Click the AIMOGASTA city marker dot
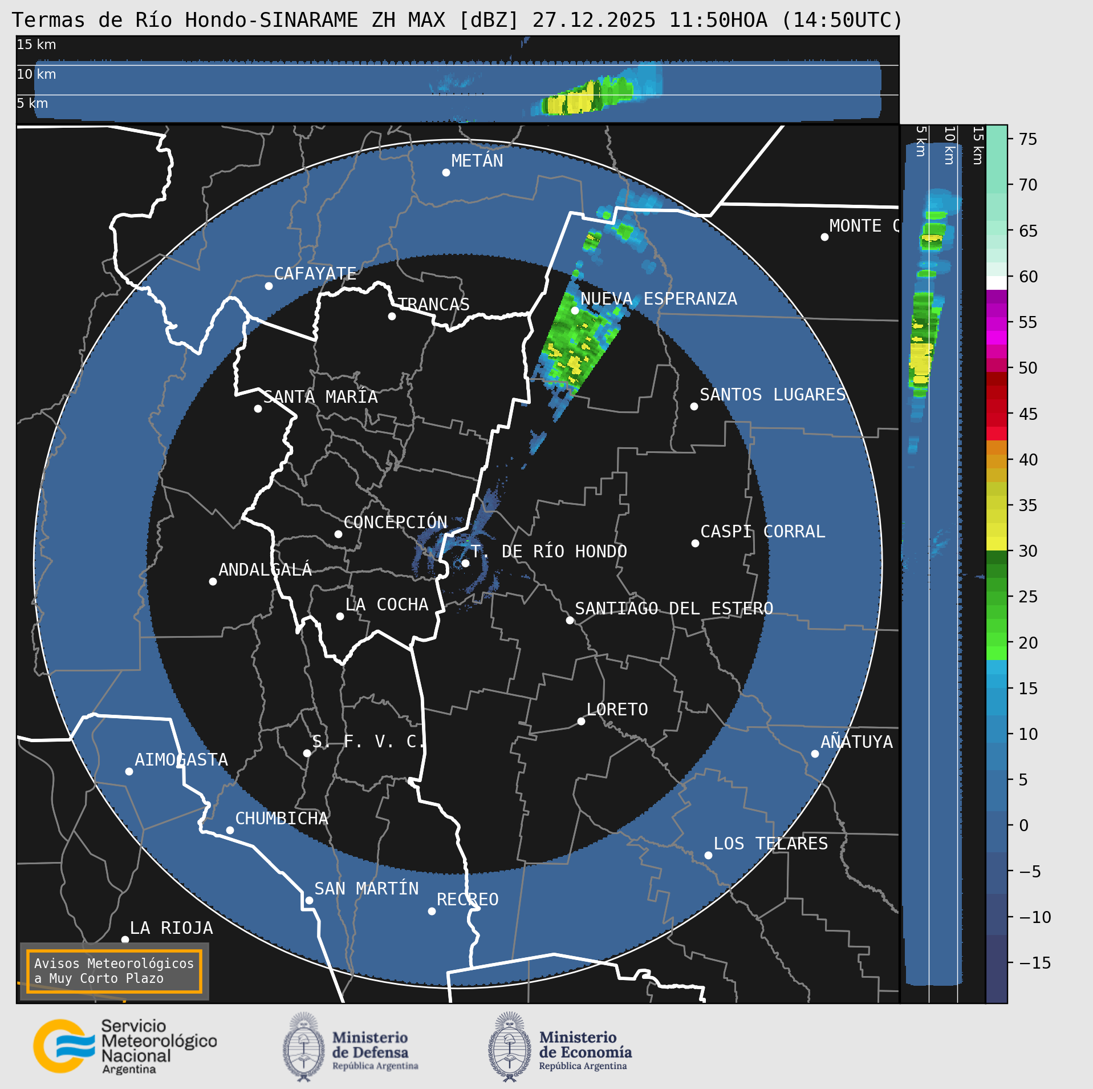The width and height of the screenshot is (1093, 1089). [129, 771]
